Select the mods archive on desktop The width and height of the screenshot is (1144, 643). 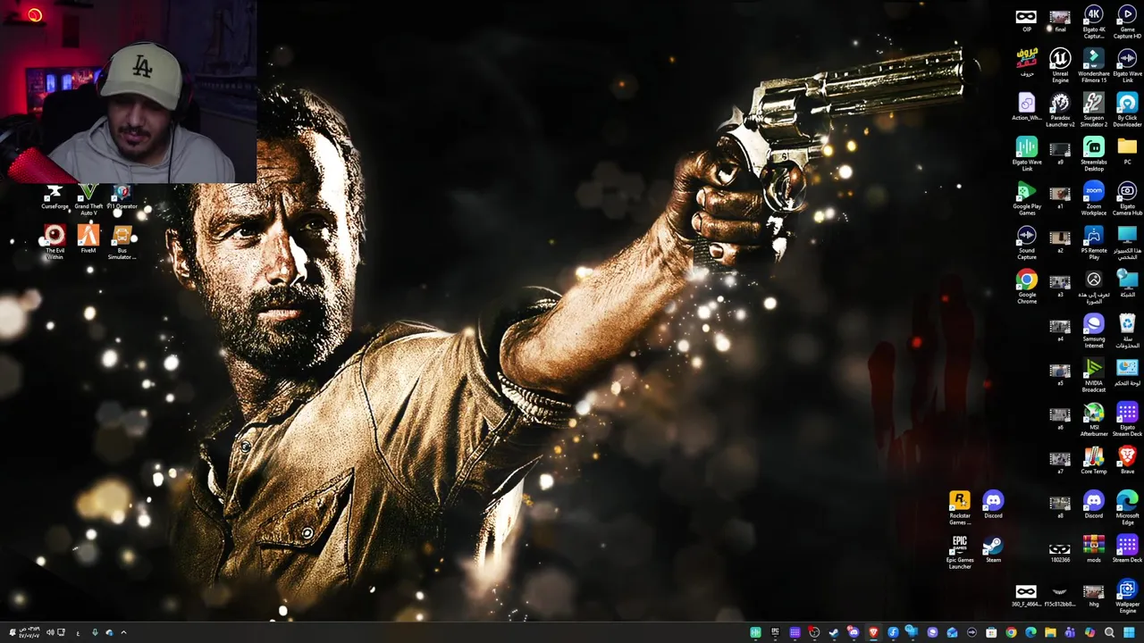1093,548
